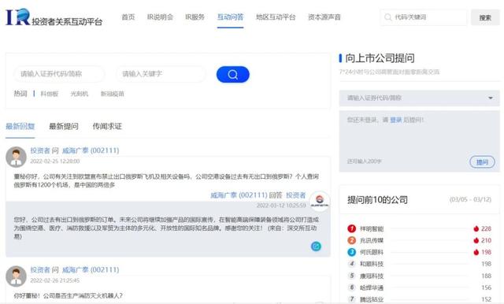Open the IR investor relations platform logo
The width and height of the screenshot is (504, 304).
[x=54, y=17]
